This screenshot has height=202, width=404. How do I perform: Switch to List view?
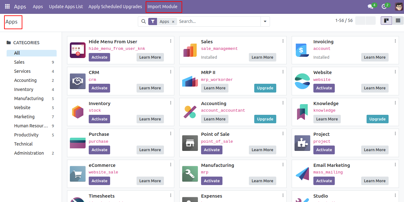(x=398, y=21)
